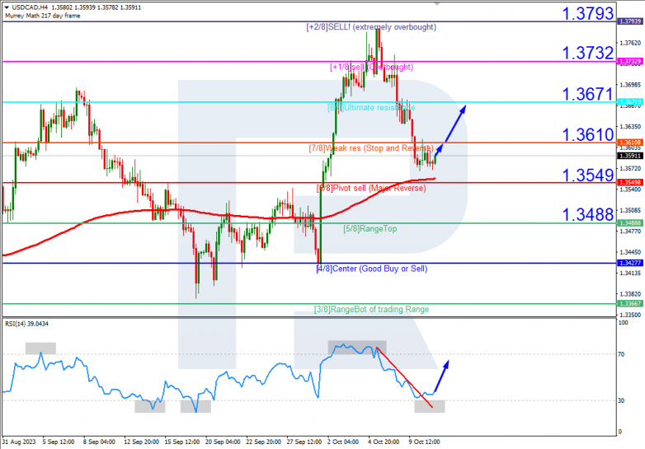Click the 2 Oct 04:00 time label
This screenshot has width=645, height=449.
343,442
